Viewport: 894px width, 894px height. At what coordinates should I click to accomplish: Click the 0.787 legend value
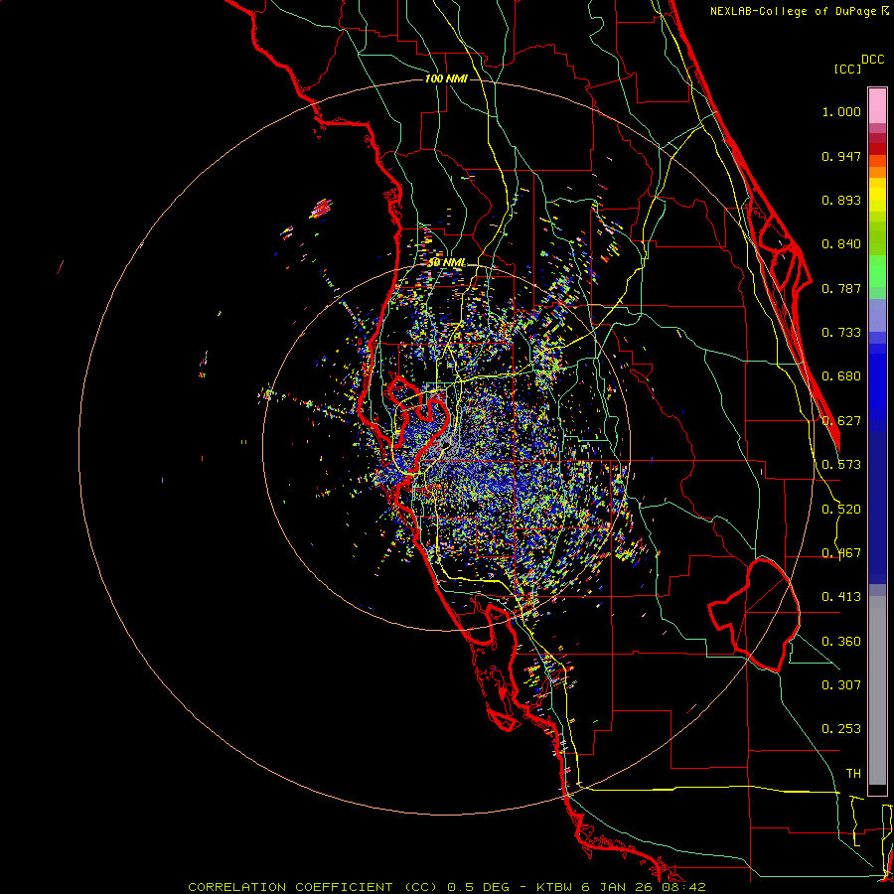841,288
